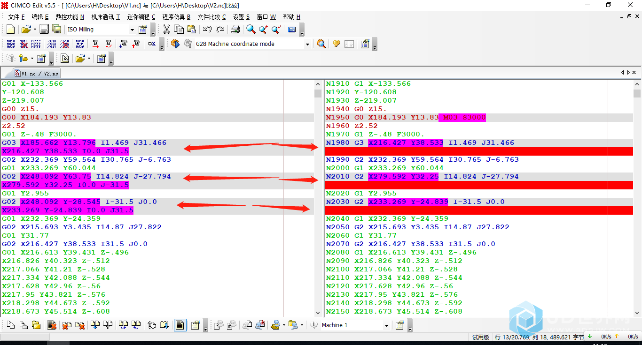Remove block numbers with the crossed-out N010 icon
The image size is (642, 345).
pyautogui.click(x=23, y=44)
